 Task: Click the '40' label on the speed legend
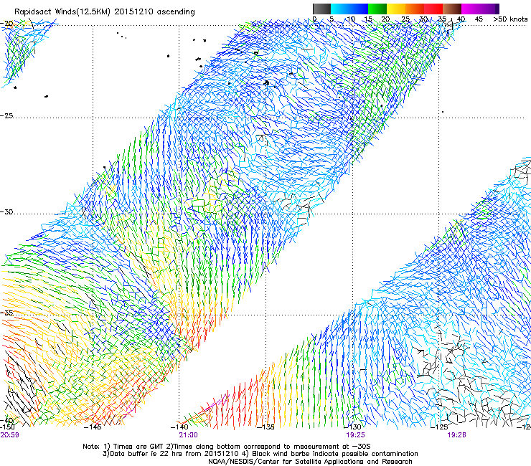461,19
